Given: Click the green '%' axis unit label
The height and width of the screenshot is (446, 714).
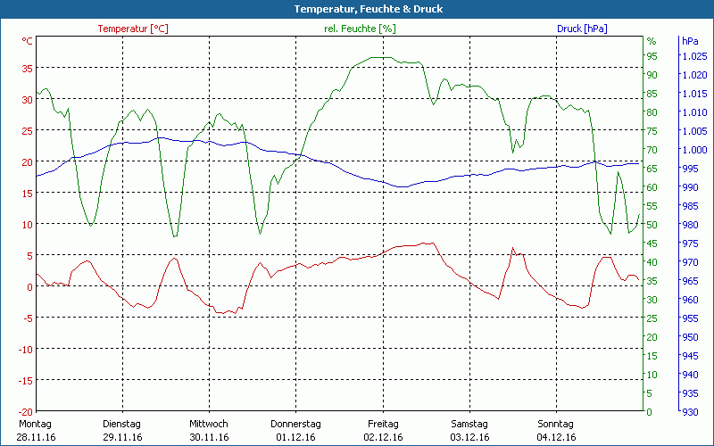Looking at the screenshot, I should [x=652, y=41].
